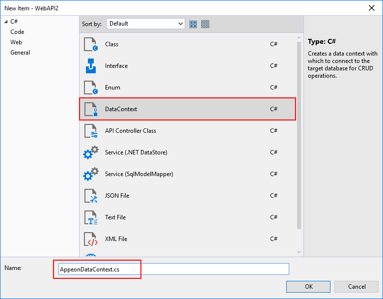Collapse the C# tree node
383x299 pixels.
(5, 22)
